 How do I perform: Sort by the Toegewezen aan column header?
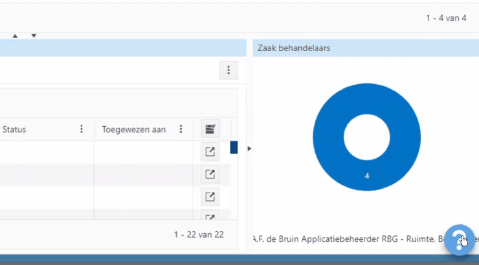click(x=133, y=129)
